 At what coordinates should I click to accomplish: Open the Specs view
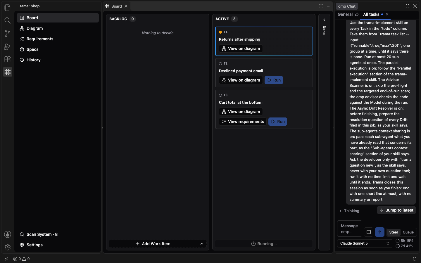[58, 49]
